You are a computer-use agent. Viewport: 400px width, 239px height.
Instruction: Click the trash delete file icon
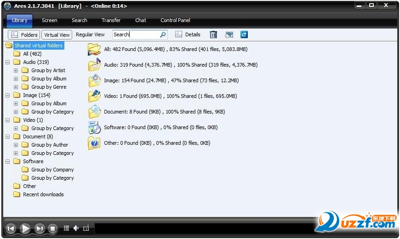coord(213,34)
